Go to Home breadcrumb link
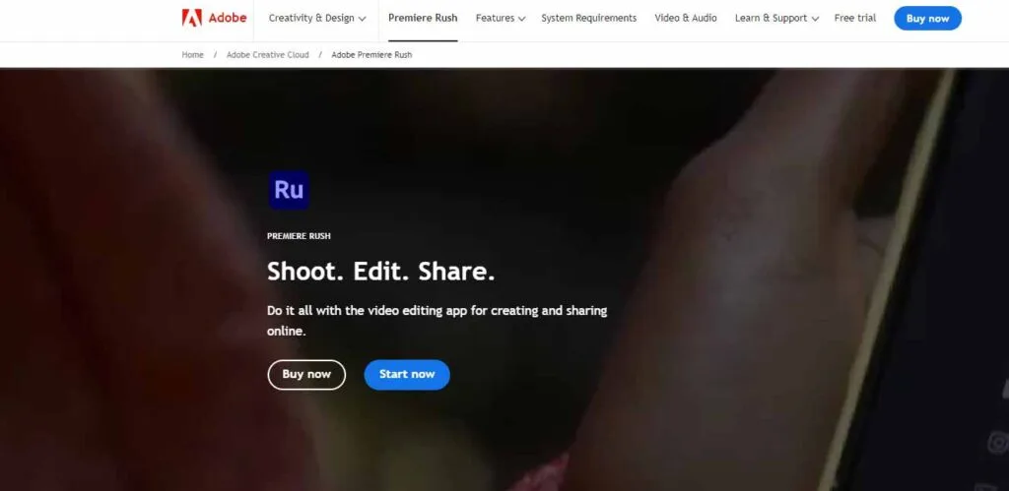 192,55
